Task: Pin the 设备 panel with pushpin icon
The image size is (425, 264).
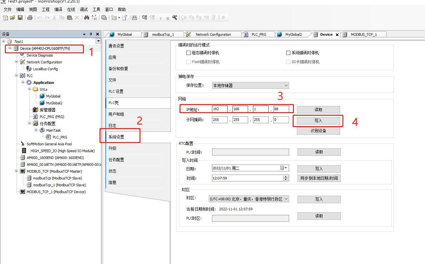Action: pyautogui.click(x=91, y=34)
